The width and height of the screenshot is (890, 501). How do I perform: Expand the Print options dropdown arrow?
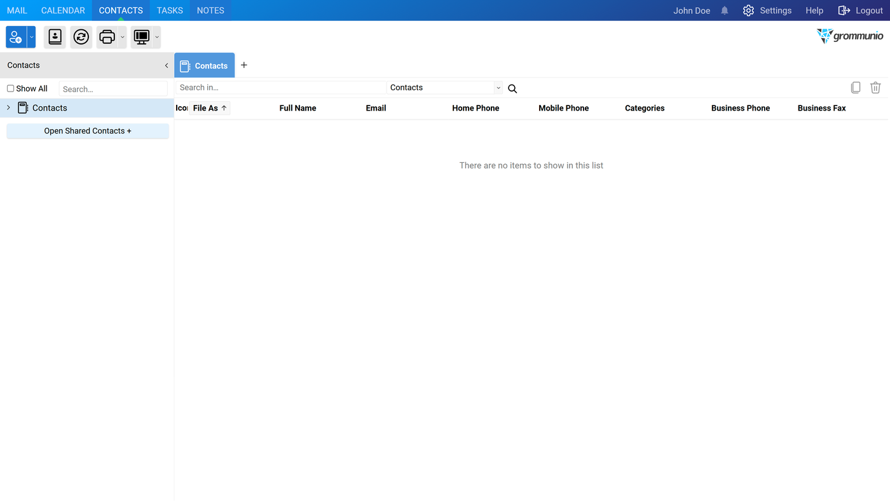pos(123,38)
